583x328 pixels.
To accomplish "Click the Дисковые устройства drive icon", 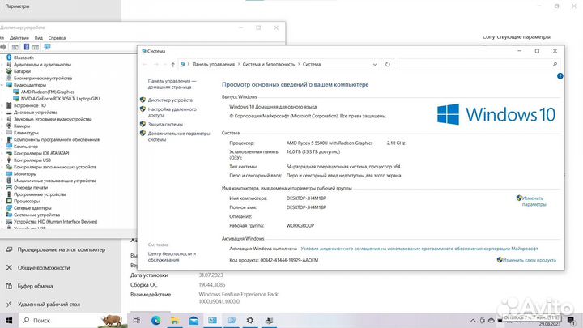I will coord(9,113).
